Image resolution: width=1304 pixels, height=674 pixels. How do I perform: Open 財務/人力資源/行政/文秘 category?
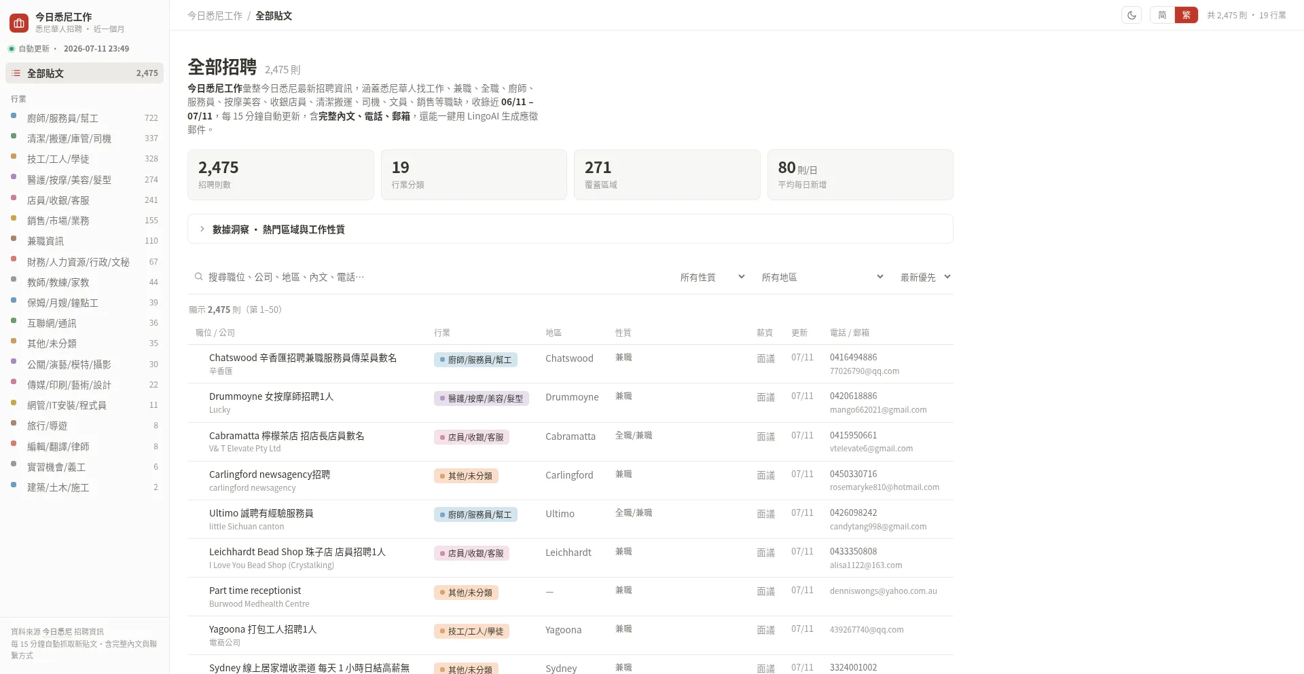click(84, 262)
